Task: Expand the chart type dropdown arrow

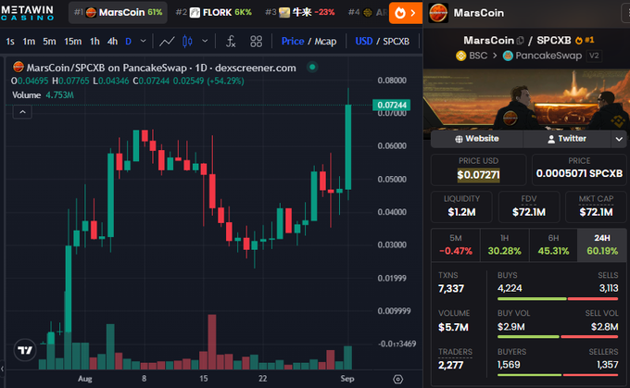Action: click(x=205, y=41)
